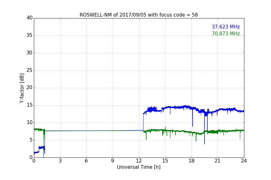This screenshot has height=180, width=271.
Task: Click x-axis tick label 6
Action: [x=86, y=161]
